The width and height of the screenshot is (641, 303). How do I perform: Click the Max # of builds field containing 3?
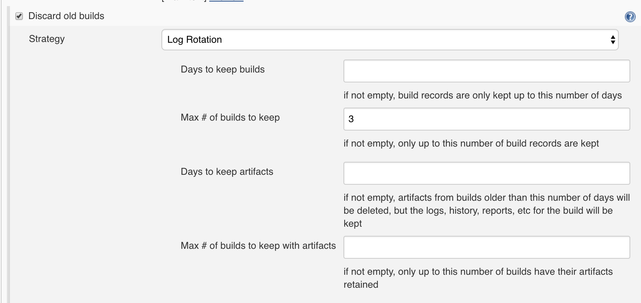tap(486, 119)
